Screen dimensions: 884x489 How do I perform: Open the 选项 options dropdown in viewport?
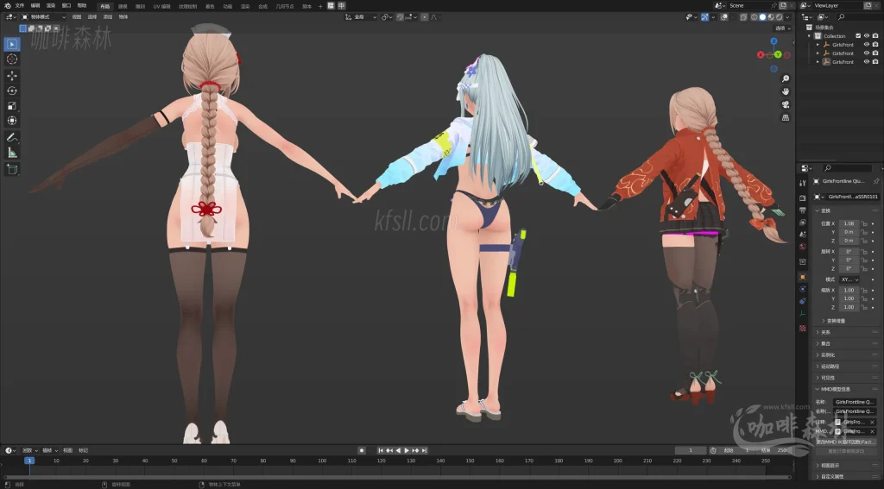click(782, 28)
